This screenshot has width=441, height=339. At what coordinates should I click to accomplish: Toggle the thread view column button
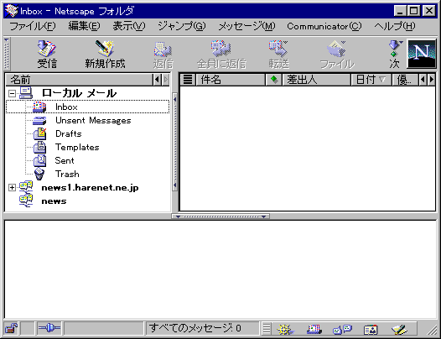pyautogui.click(x=188, y=80)
